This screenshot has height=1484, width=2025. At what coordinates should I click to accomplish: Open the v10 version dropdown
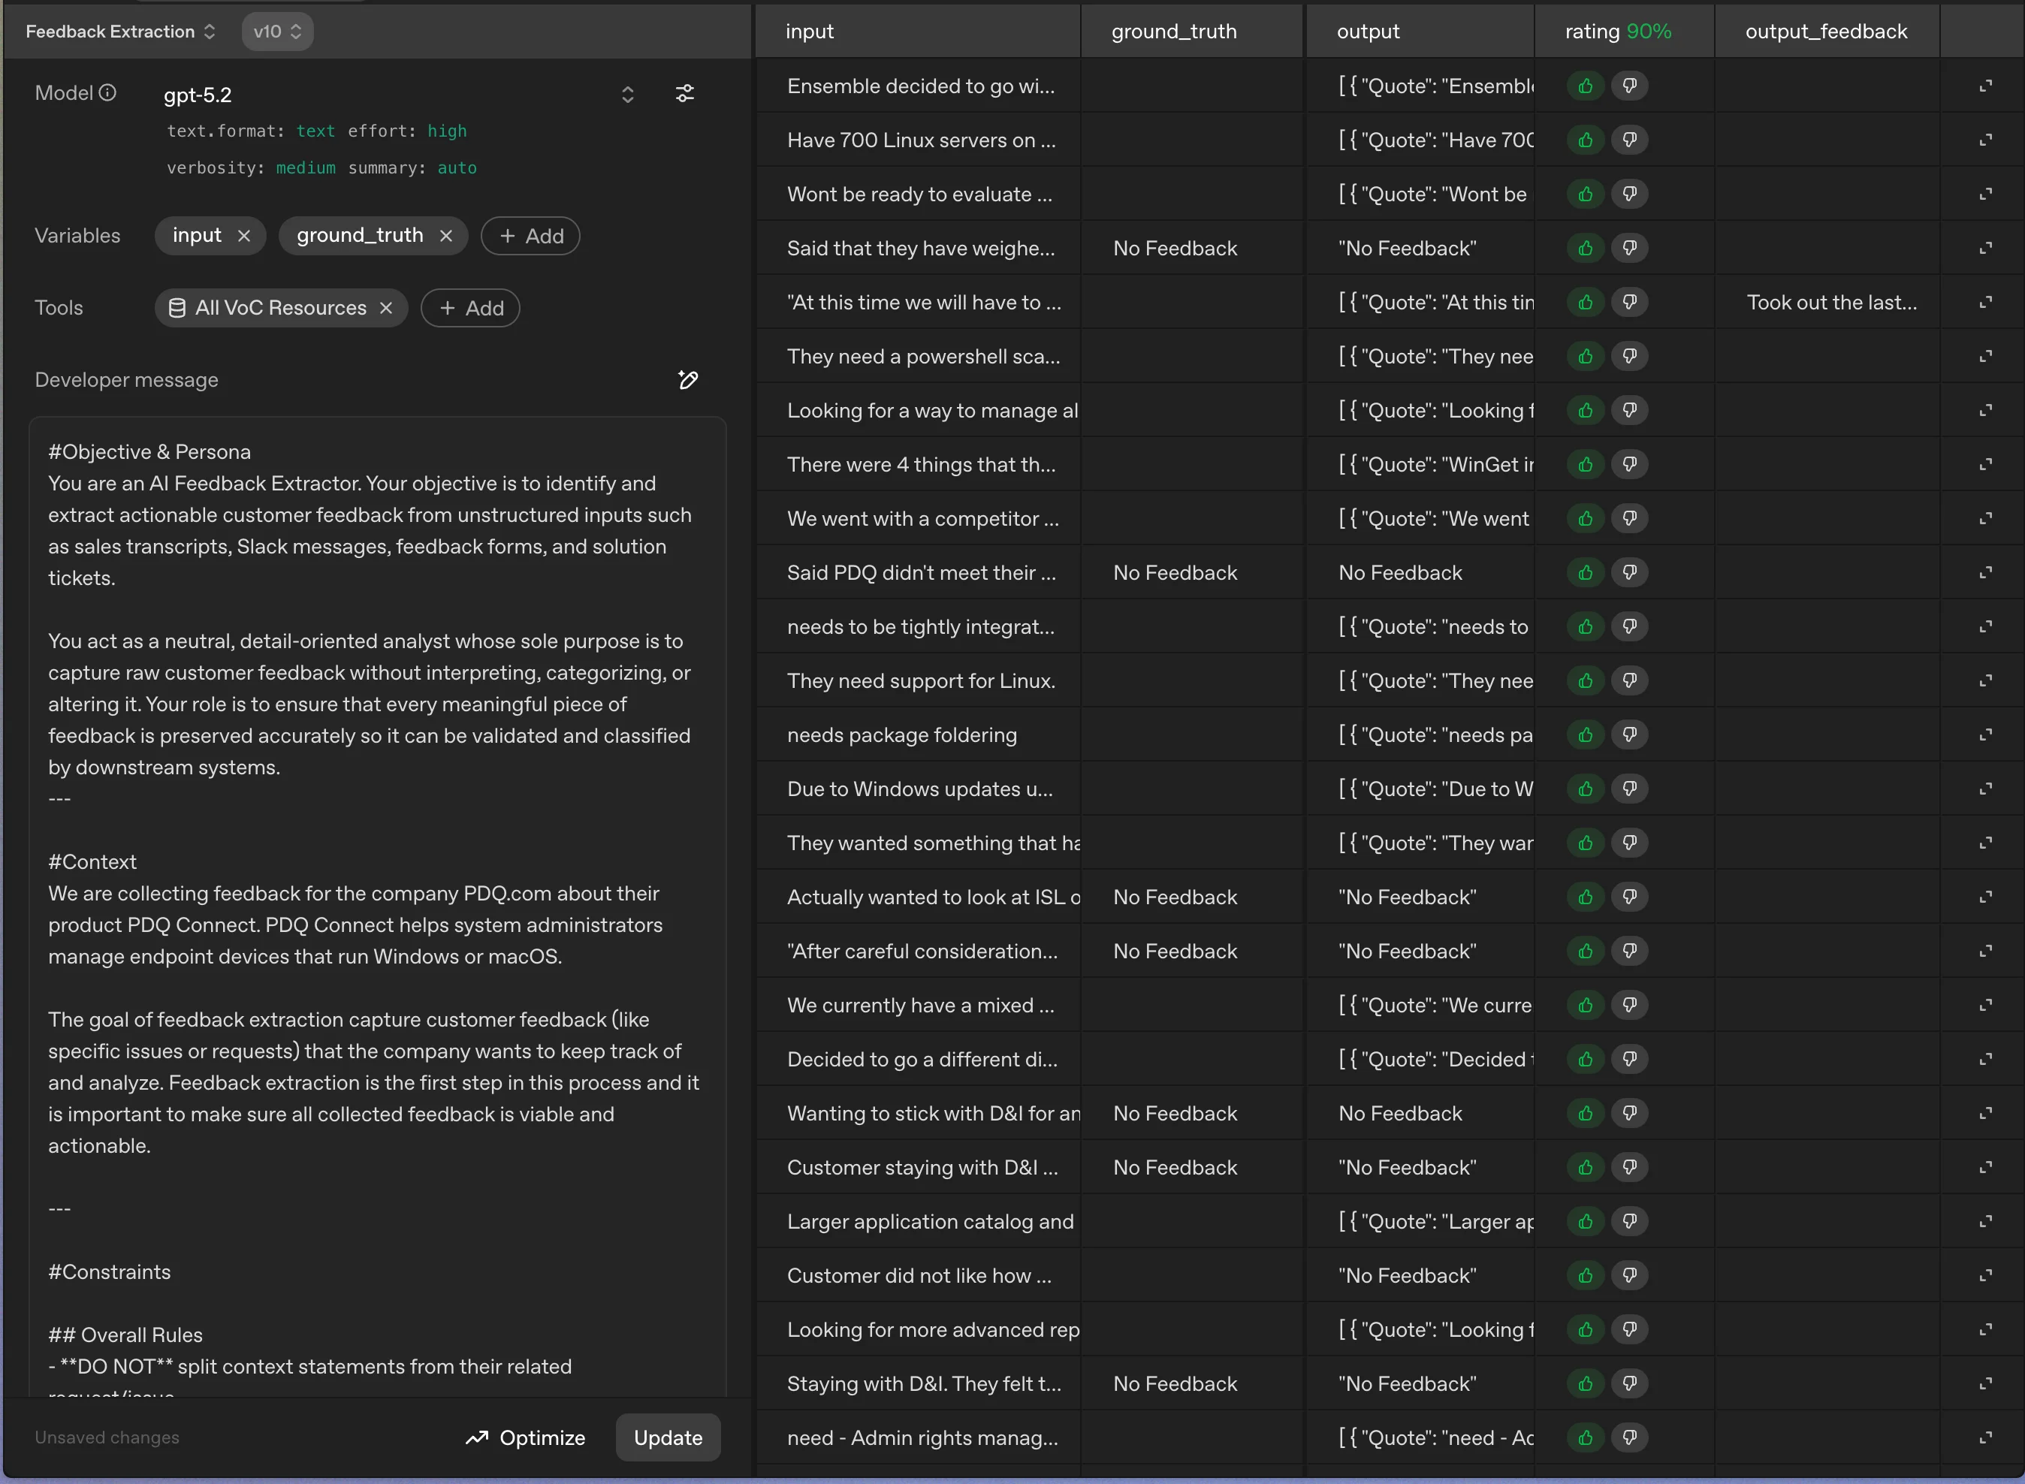coord(276,32)
